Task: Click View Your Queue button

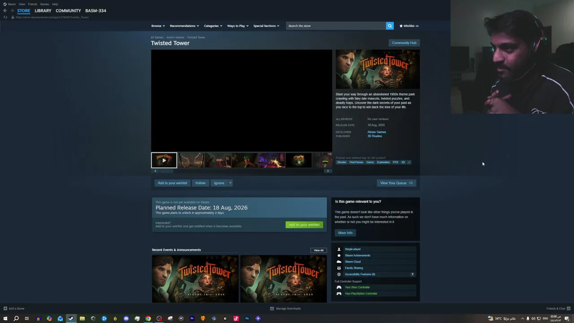Action: pos(396,183)
